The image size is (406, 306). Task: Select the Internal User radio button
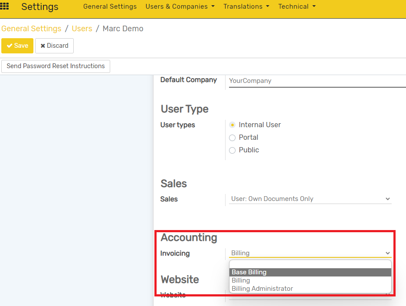[232, 125]
